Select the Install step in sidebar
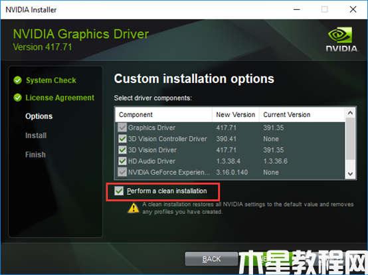Image resolution: width=368 pixels, height=275 pixels. [x=36, y=136]
